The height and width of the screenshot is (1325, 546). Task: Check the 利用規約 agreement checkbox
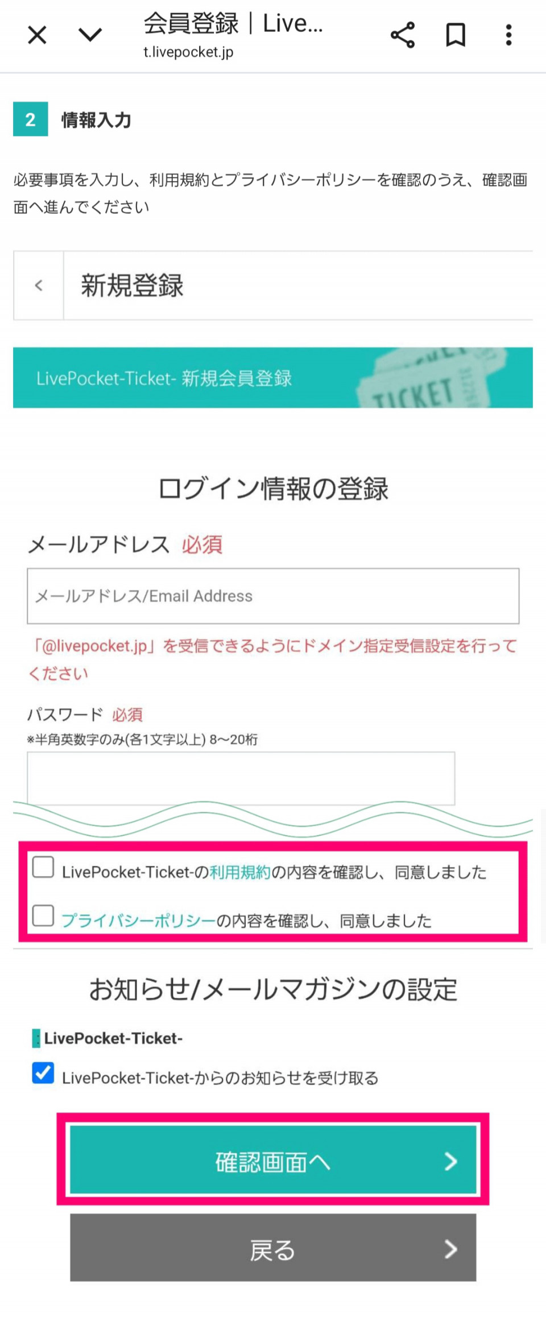[x=43, y=868]
